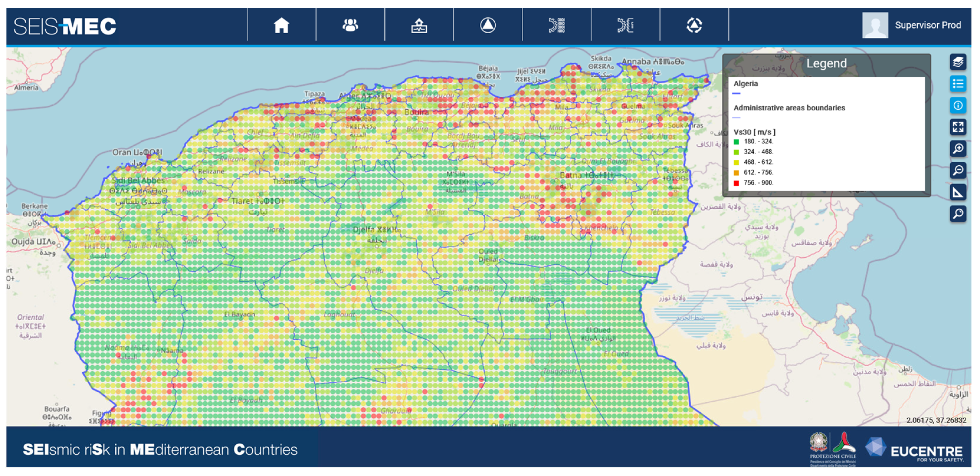Click the circled triangle hazard icon
Viewport: 980px width, 476px height.
(488, 25)
